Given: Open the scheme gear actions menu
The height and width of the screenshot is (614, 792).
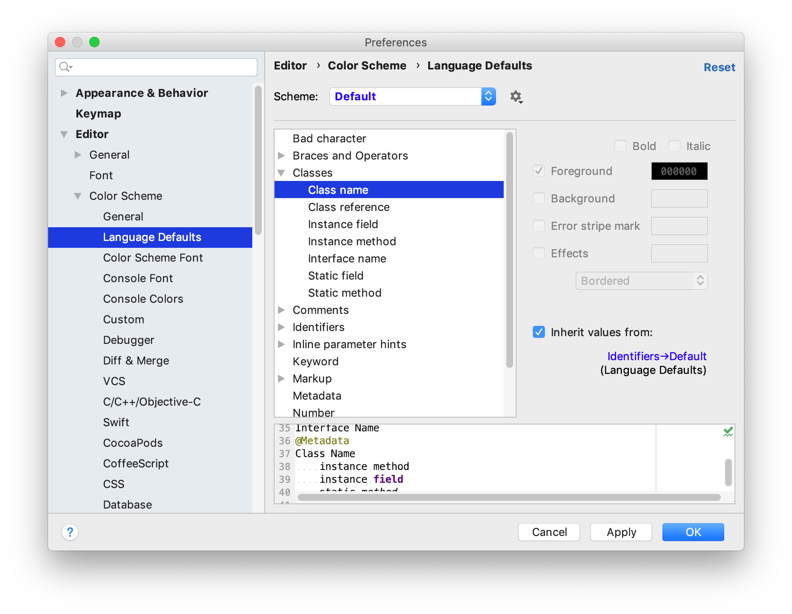Looking at the screenshot, I should (516, 97).
